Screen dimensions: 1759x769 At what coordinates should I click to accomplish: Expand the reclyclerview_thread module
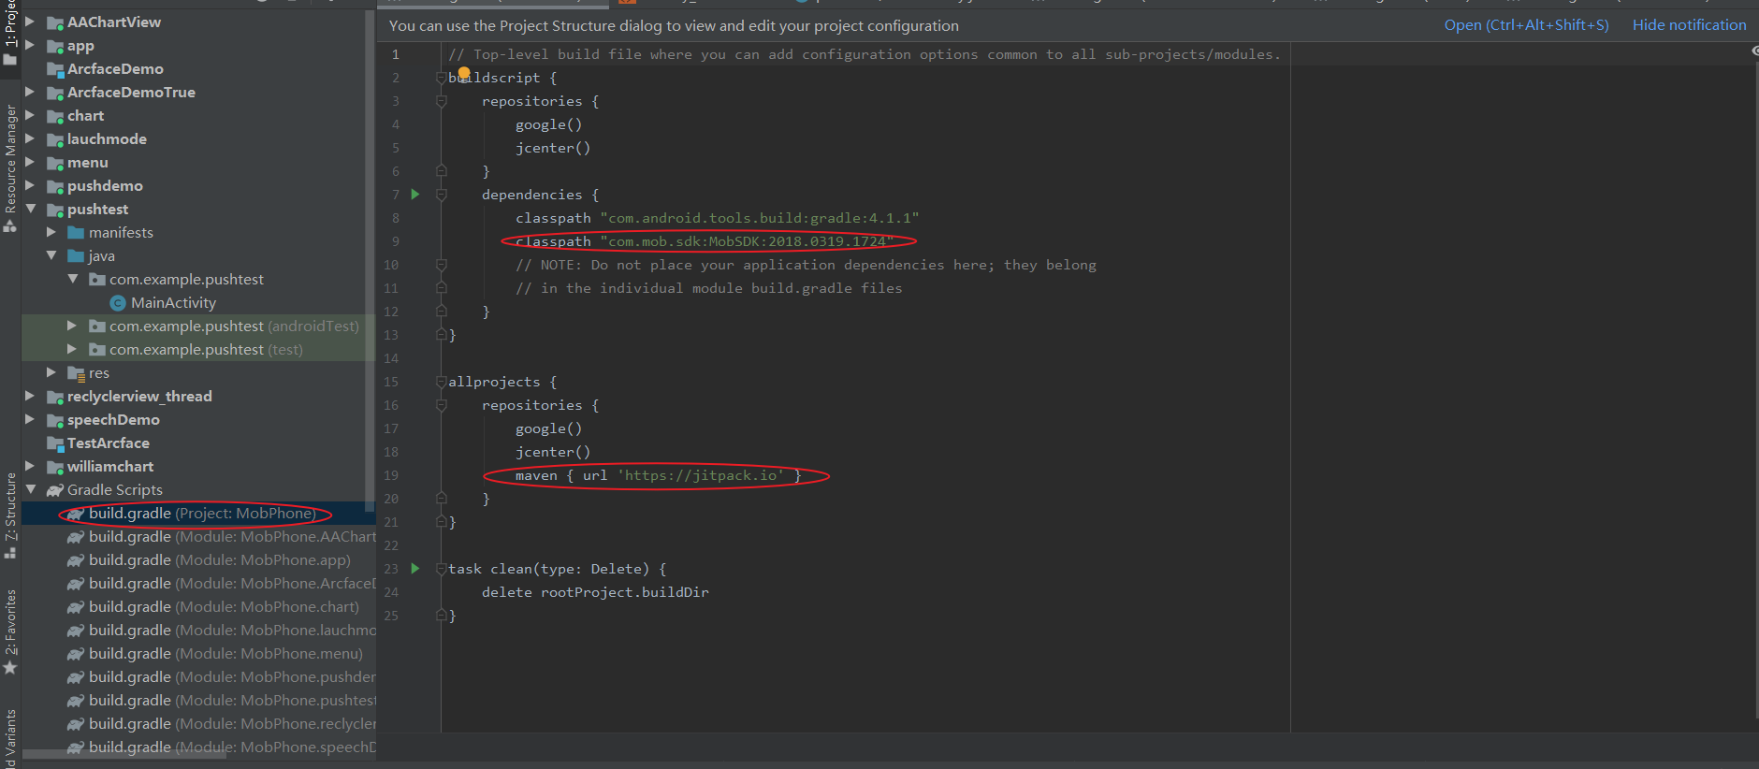(30, 396)
